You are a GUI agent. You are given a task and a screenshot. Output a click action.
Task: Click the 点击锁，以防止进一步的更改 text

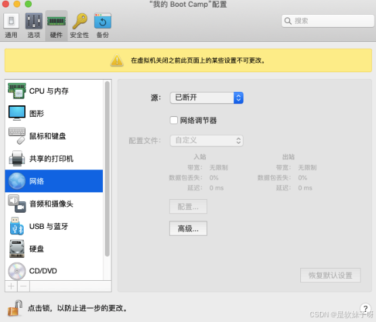[x=77, y=308]
